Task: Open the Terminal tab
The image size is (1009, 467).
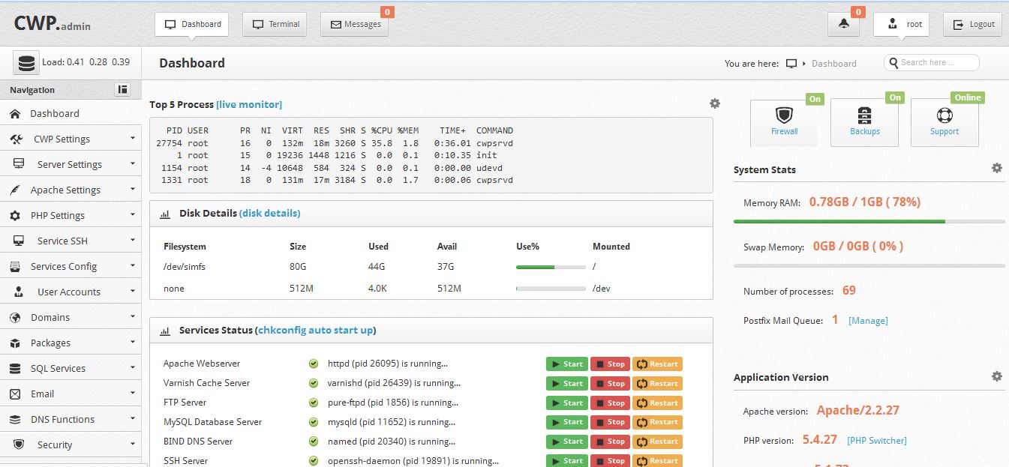Action: [276, 24]
